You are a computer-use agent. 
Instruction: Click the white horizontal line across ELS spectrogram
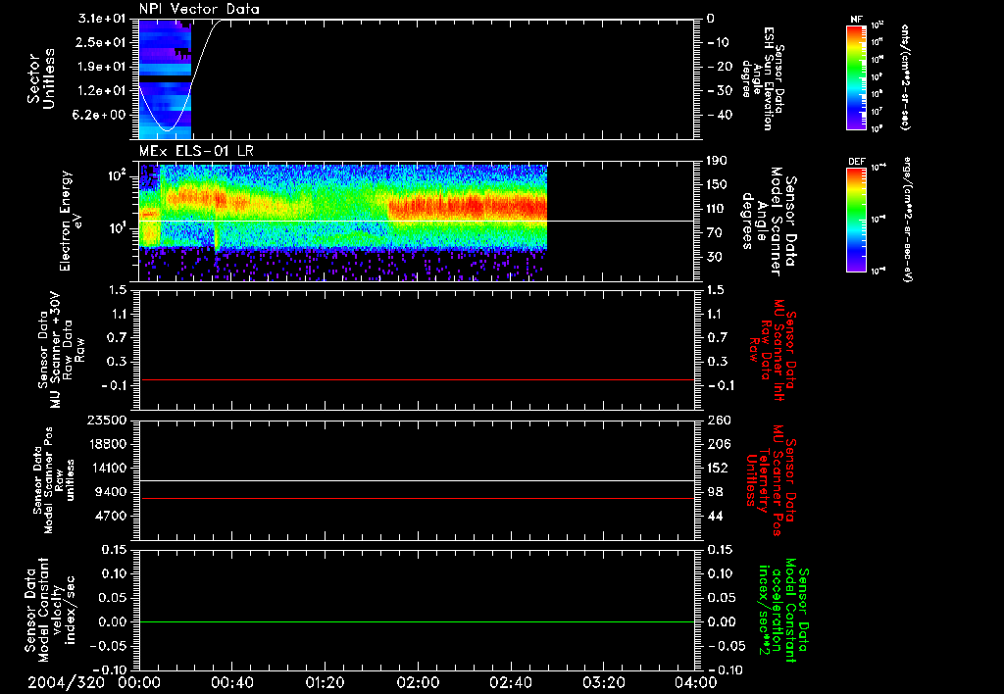click(416, 221)
